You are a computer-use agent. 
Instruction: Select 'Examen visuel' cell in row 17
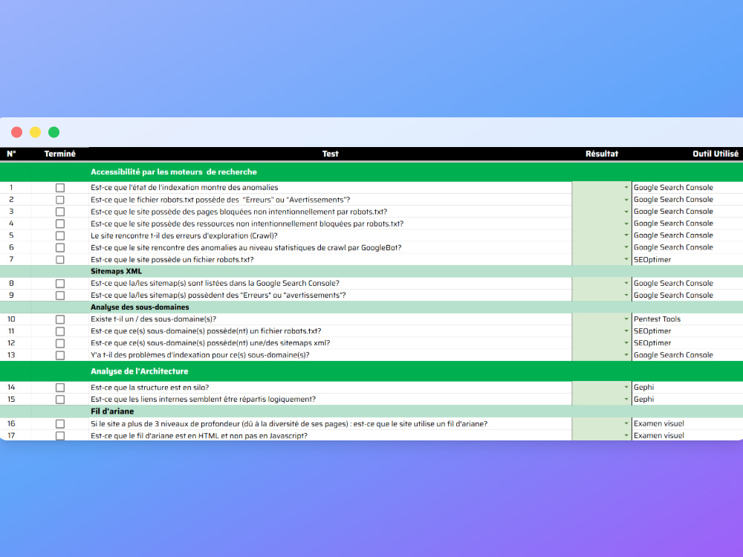point(687,435)
